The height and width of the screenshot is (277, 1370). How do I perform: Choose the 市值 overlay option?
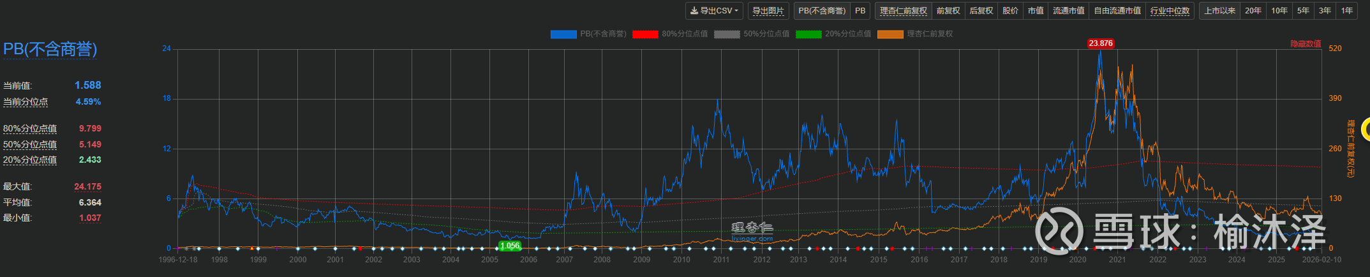pyautogui.click(x=1036, y=11)
